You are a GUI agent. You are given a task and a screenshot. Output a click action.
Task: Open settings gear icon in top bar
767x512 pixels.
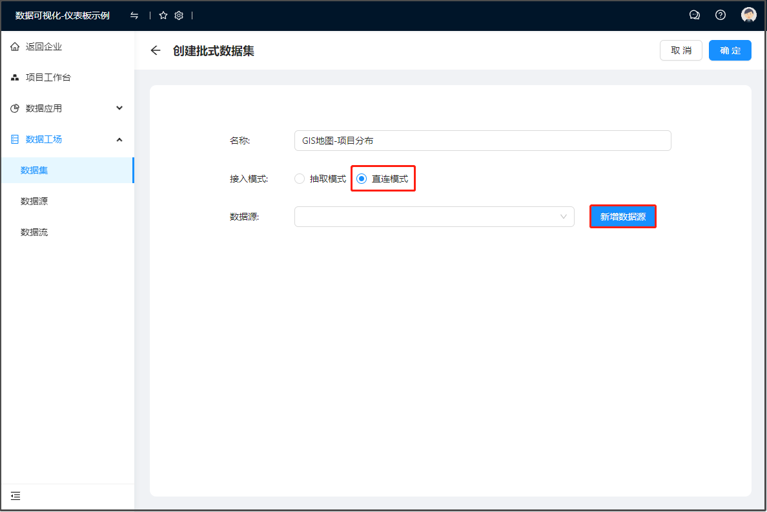point(179,15)
